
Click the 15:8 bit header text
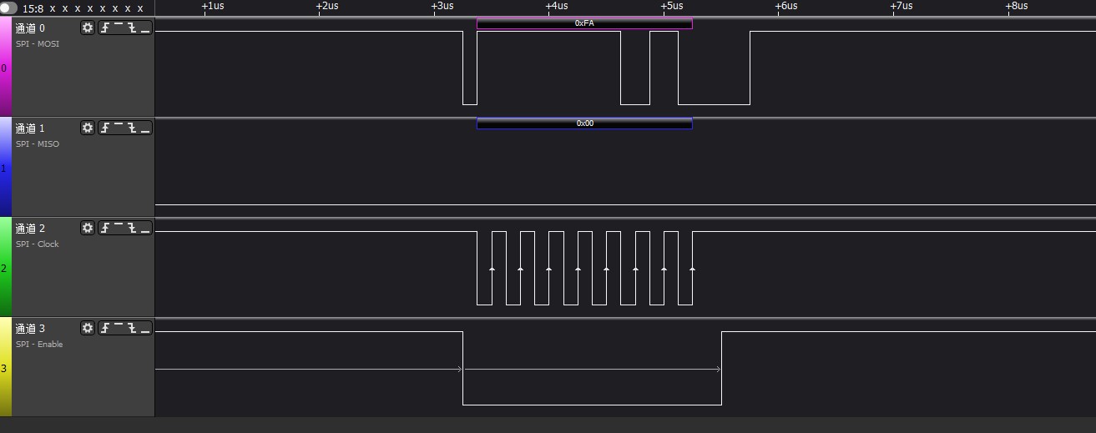tap(33, 8)
